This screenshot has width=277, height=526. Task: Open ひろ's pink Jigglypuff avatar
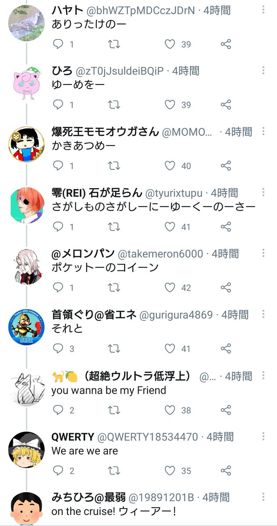26,83
